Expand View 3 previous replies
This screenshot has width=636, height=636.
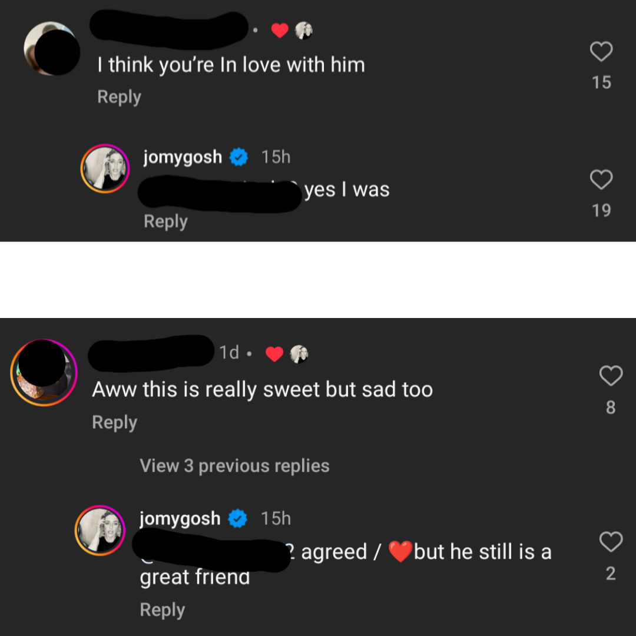pos(234,466)
